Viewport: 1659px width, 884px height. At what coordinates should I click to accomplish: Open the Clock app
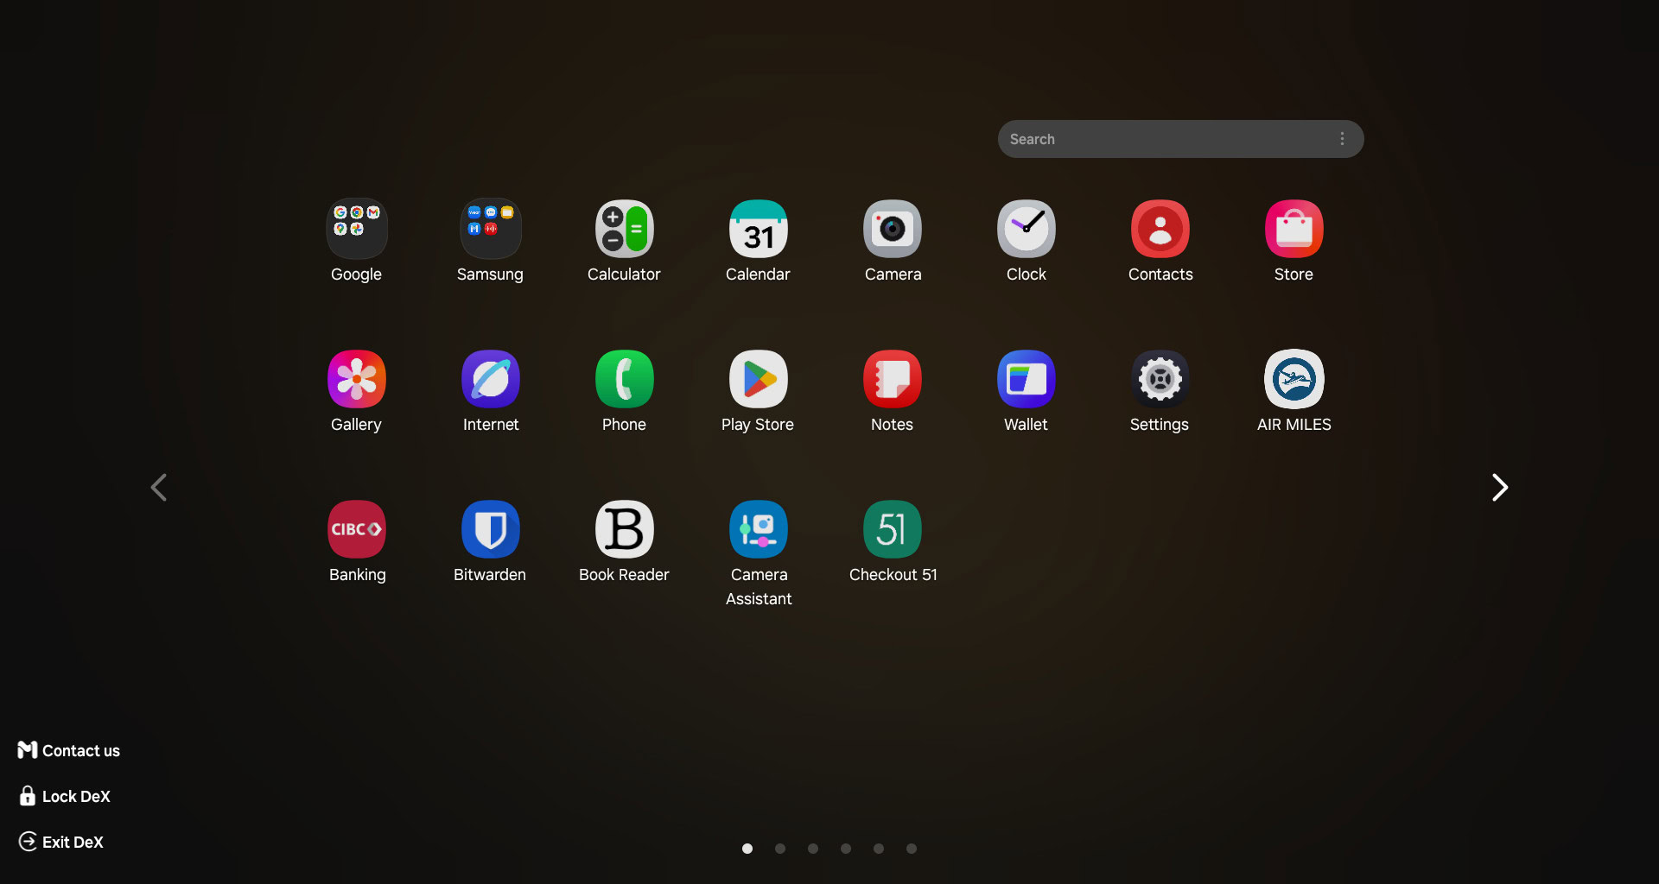click(x=1027, y=229)
